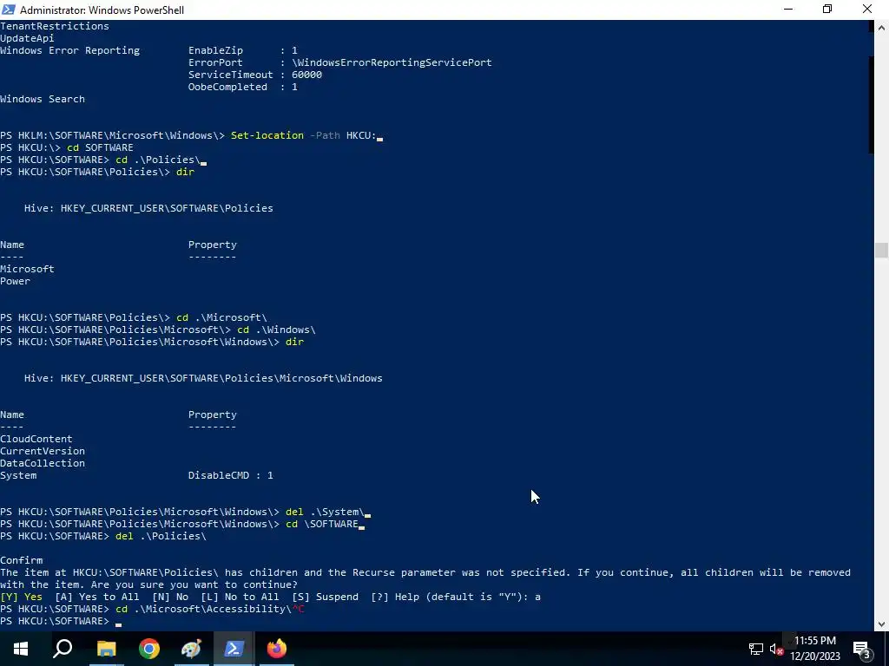Click the muted volume tray icon

pos(776,649)
